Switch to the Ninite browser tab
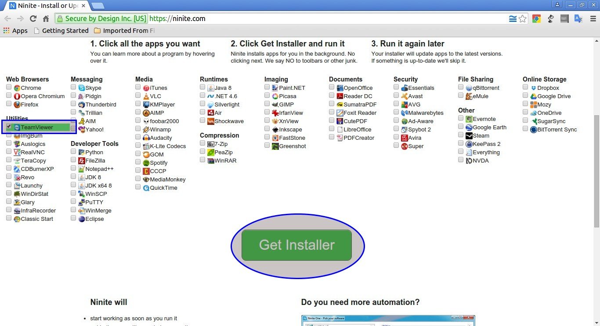 pyautogui.click(x=47, y=6)
